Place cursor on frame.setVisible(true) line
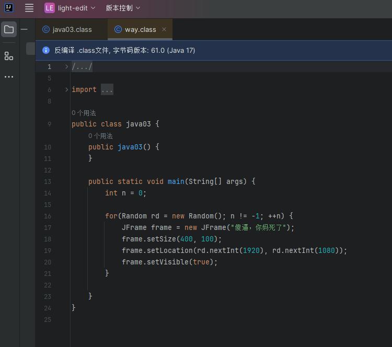The height and width of the screenshot is (347, 392). tap(169, 262)
